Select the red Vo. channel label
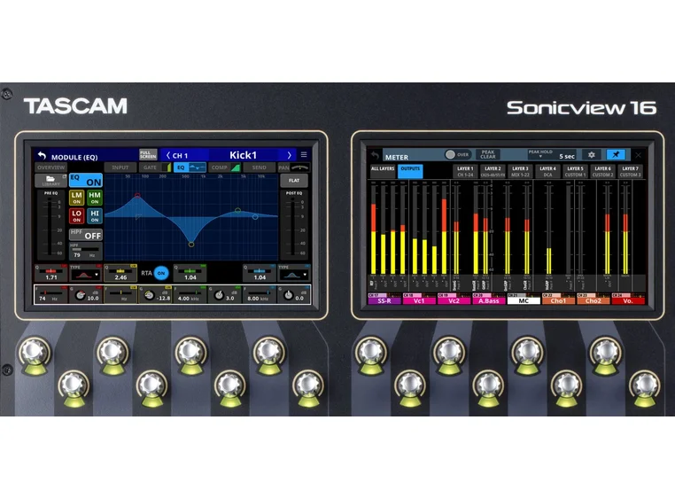Viewport: 675px width, 498px height. (x=628, y=300)
